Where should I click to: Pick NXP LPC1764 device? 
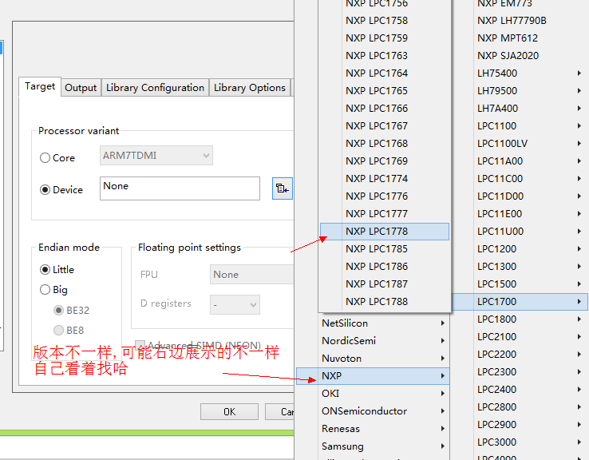(385, 73)
